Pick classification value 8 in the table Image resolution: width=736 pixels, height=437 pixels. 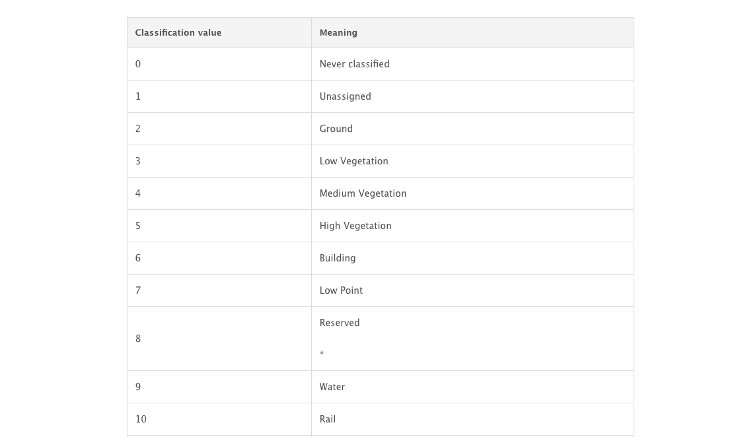138,339
